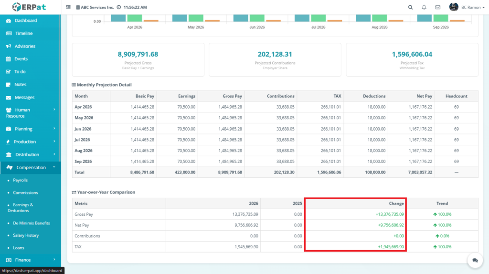This screenshot has width=489, height=274.
Task: Open the notifications bell icon
Action: coord(424,8)
